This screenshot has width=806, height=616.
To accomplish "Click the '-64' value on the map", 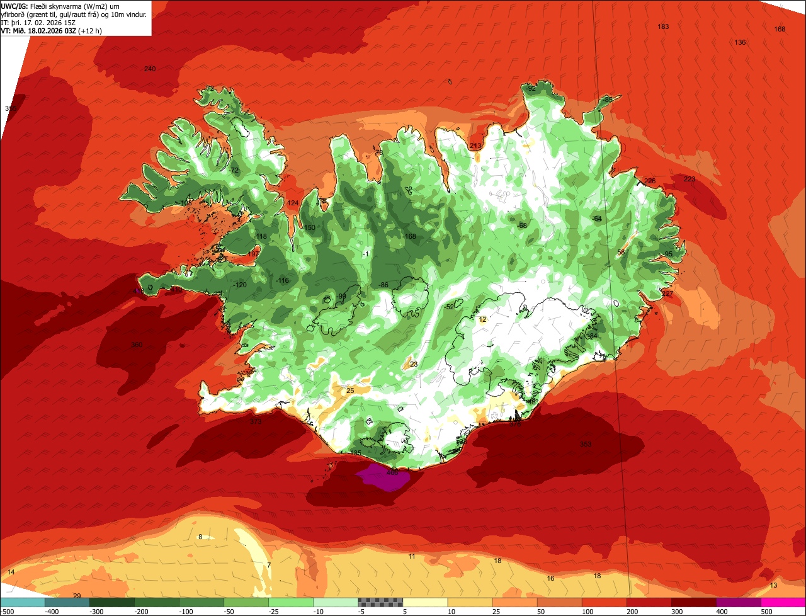I will 597,219.
